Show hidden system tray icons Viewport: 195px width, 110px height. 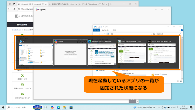(159, 107)
